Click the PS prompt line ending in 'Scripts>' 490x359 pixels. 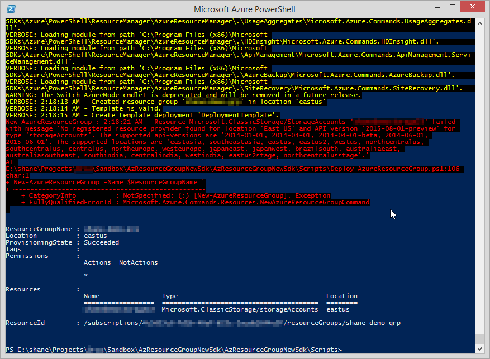coord(174,350)
